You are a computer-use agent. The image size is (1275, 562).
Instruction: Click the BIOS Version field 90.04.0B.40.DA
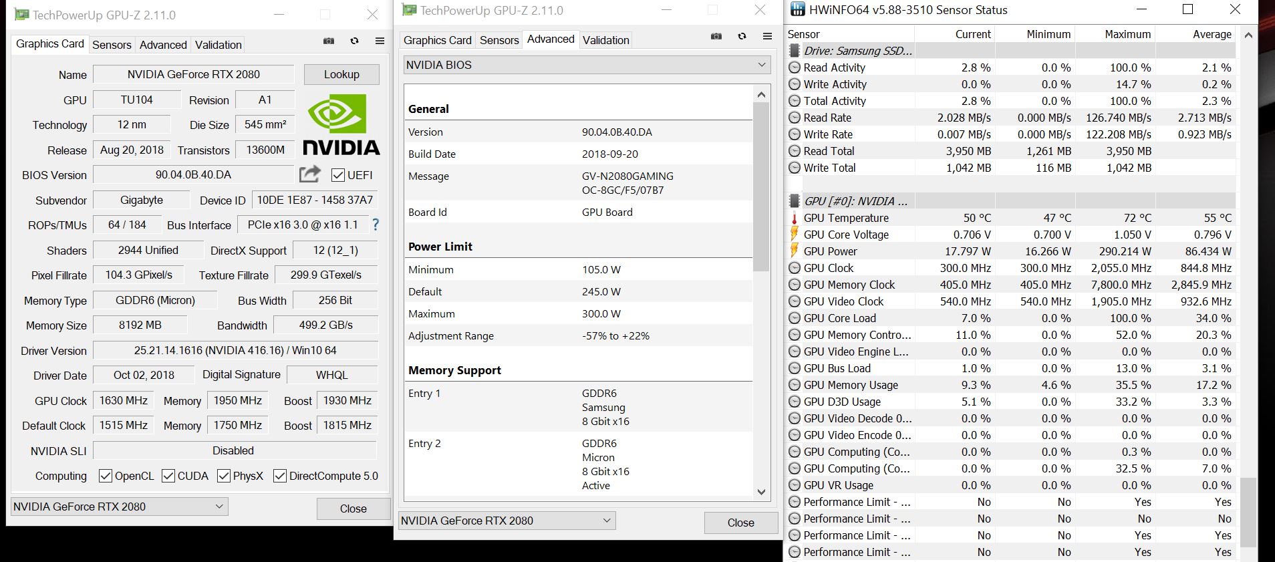click(x=193, y=174)
